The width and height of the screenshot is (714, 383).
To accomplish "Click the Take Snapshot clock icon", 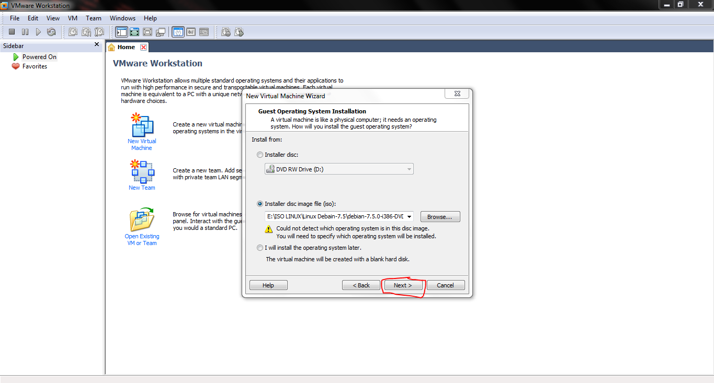I will (73, 32).
